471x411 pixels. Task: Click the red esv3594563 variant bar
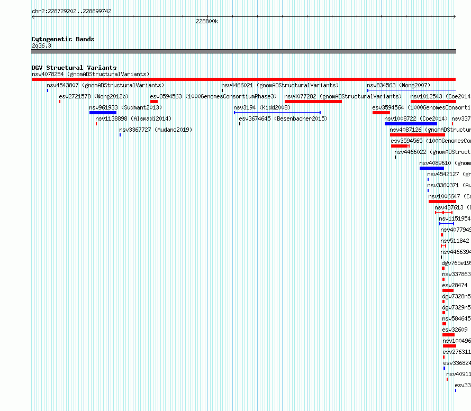pos(154,102)
